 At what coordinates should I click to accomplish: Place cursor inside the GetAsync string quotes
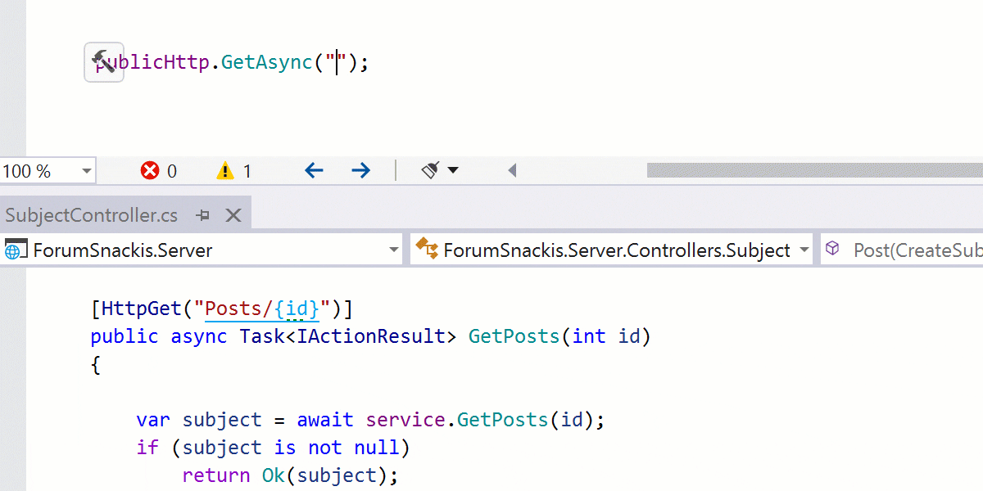click(338, 62)
